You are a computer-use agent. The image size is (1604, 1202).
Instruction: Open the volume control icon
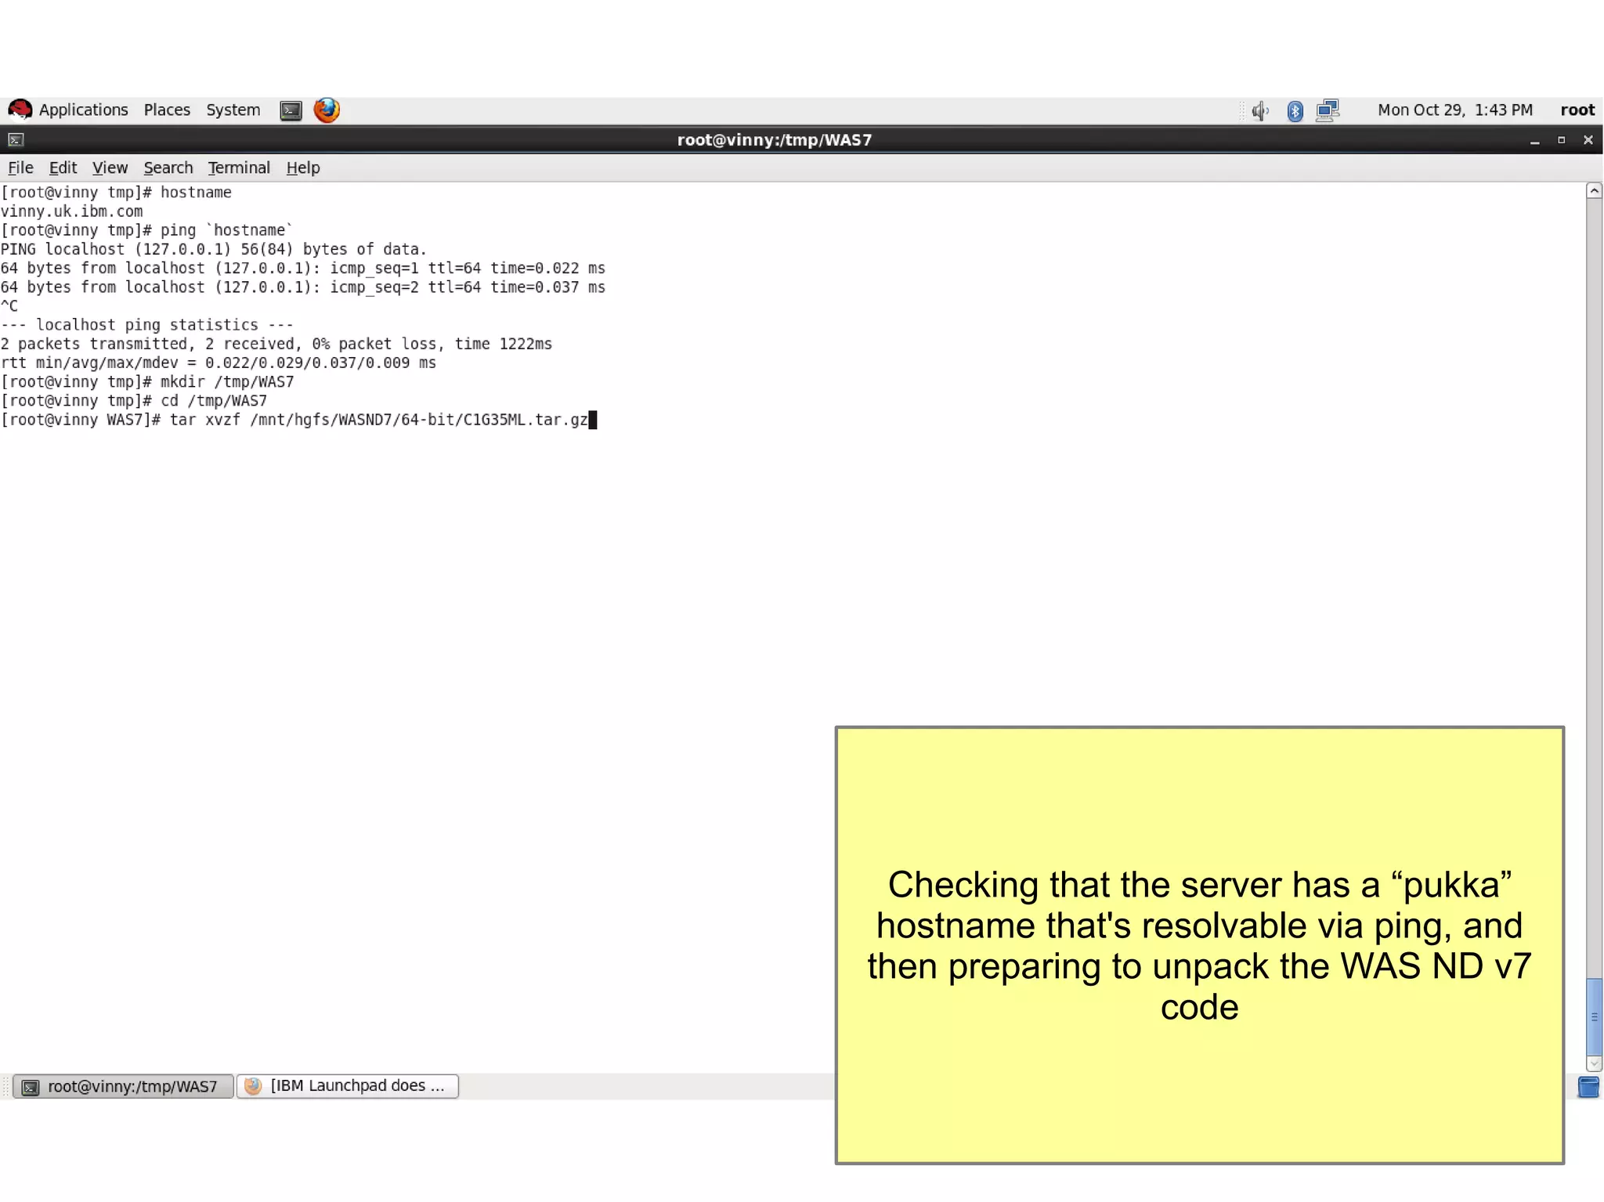(1259, 110)
